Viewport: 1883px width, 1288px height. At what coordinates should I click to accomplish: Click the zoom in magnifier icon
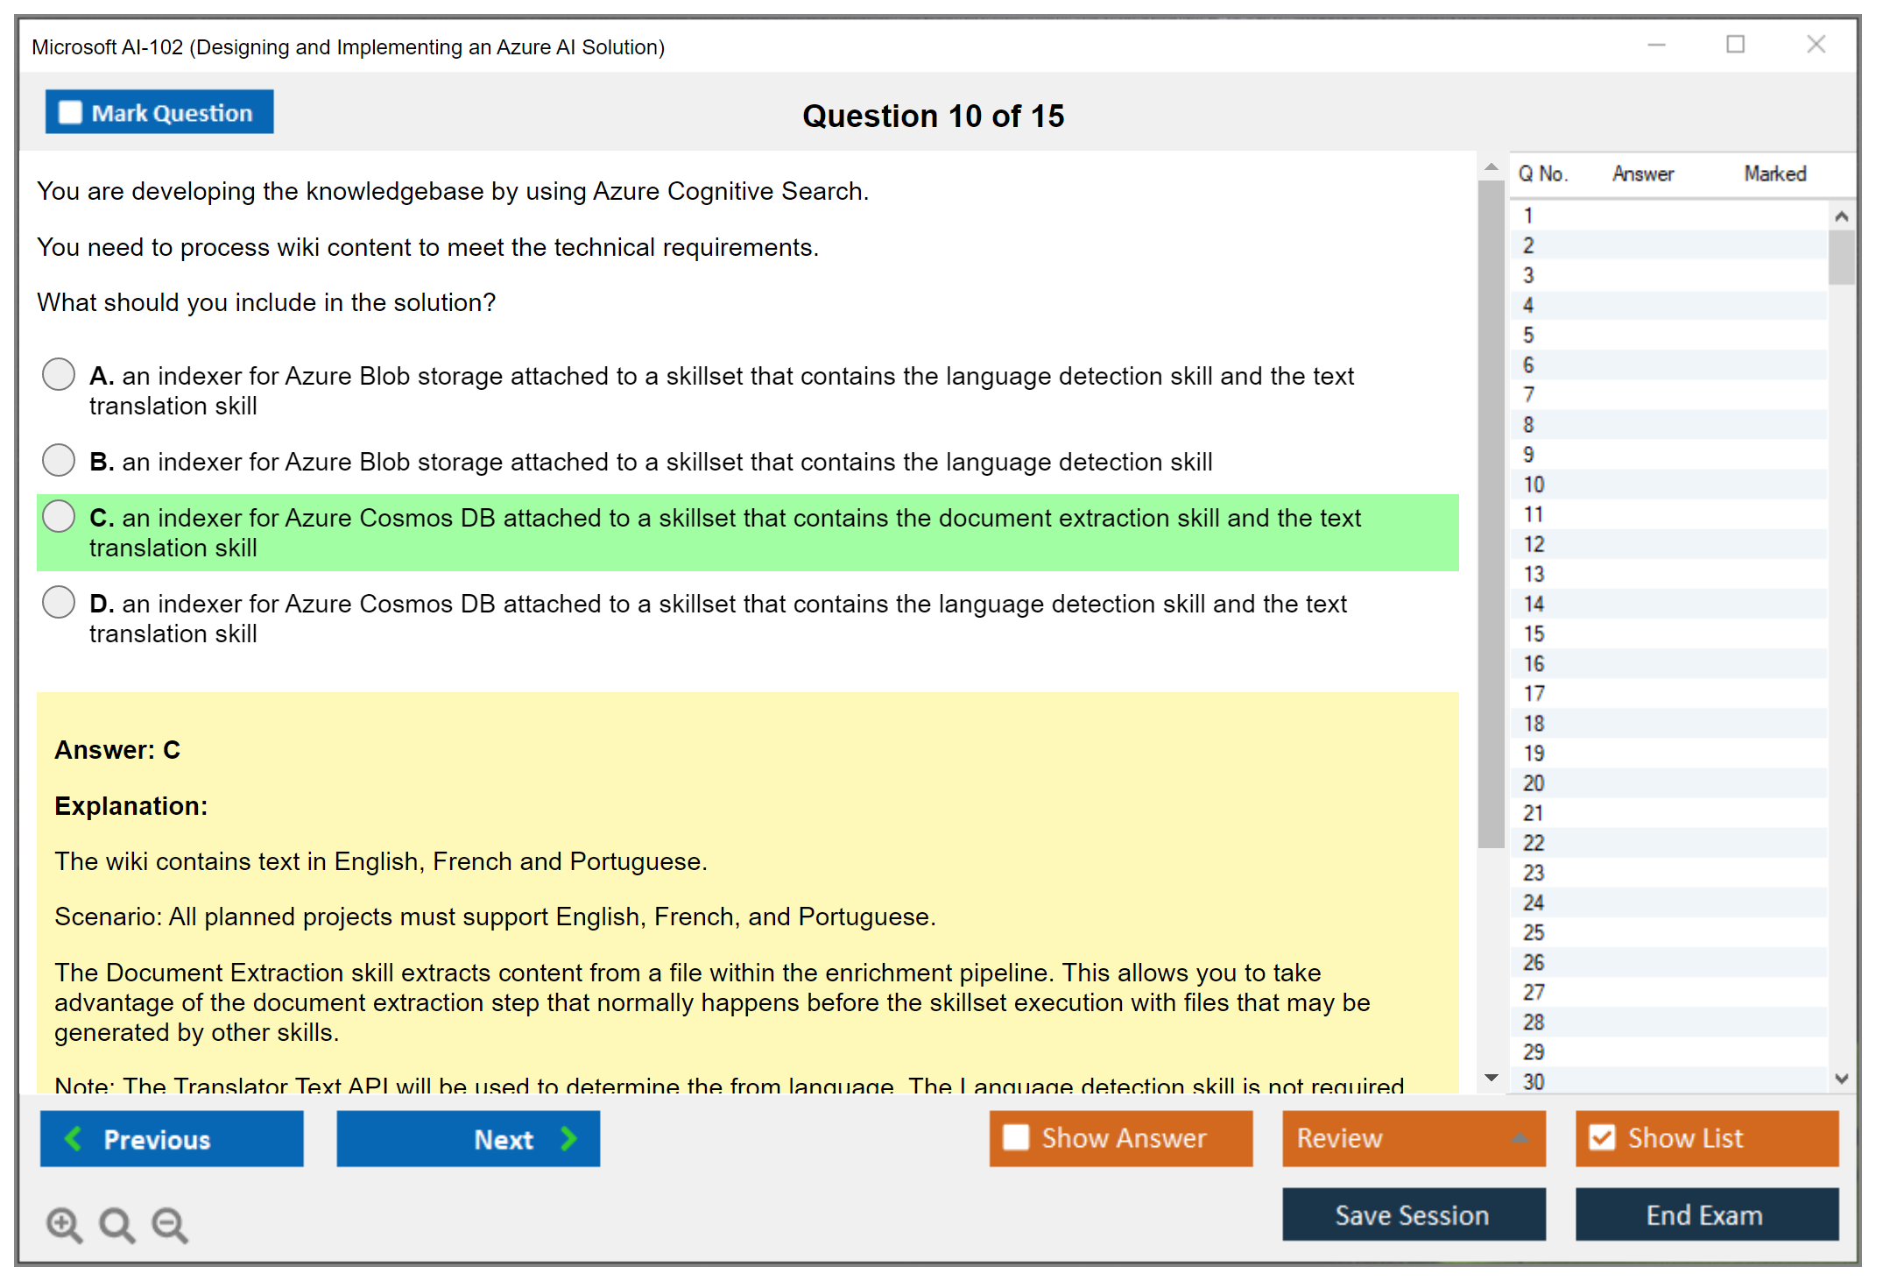pyautogui.click(x=63, y=1224)
